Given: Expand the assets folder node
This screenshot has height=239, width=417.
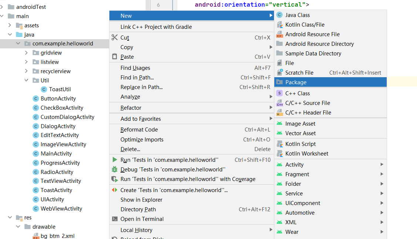Looking at the screenshot, I should [x=10, y=25].
